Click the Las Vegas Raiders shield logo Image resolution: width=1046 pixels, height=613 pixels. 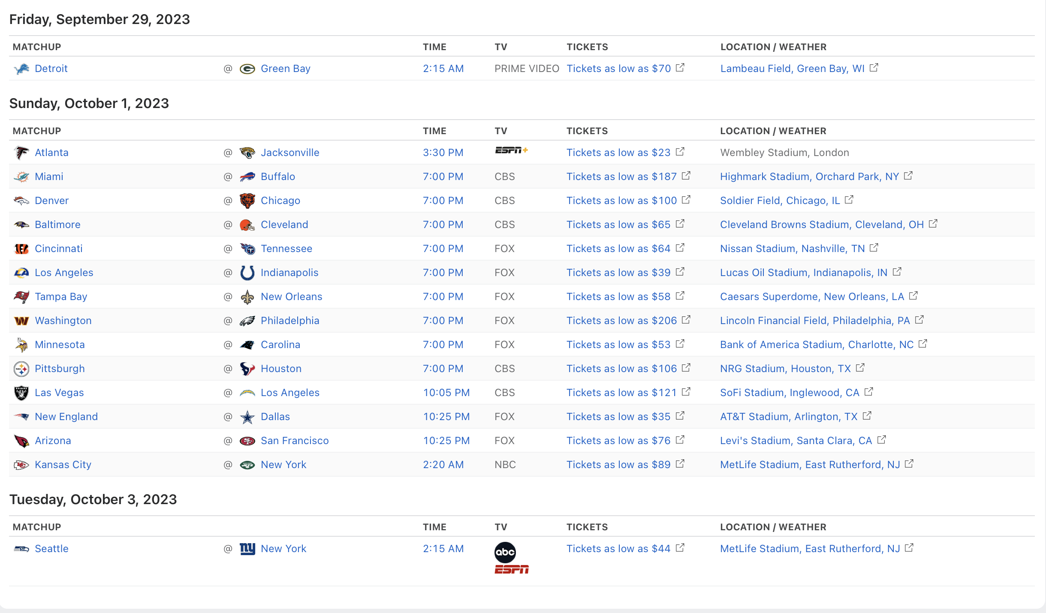(x=21, y=393)
